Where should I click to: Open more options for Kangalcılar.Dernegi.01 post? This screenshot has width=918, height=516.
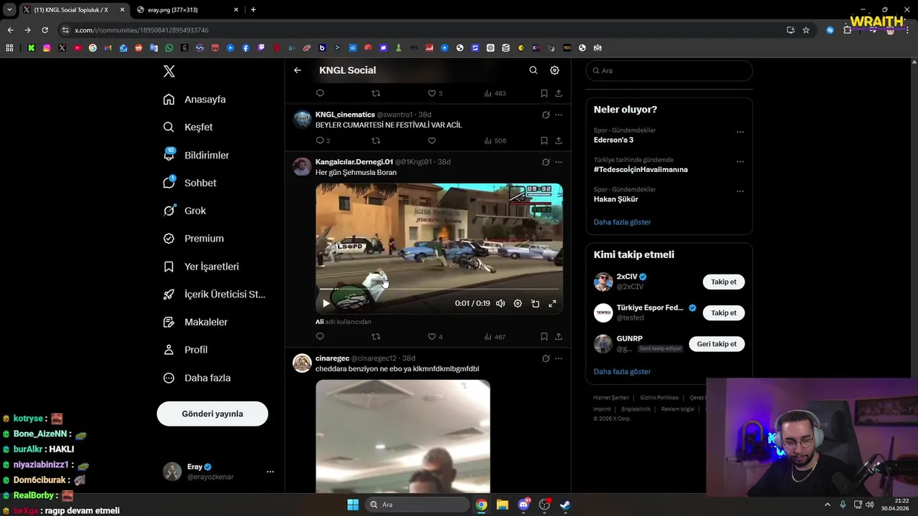[x=559, y=162]
